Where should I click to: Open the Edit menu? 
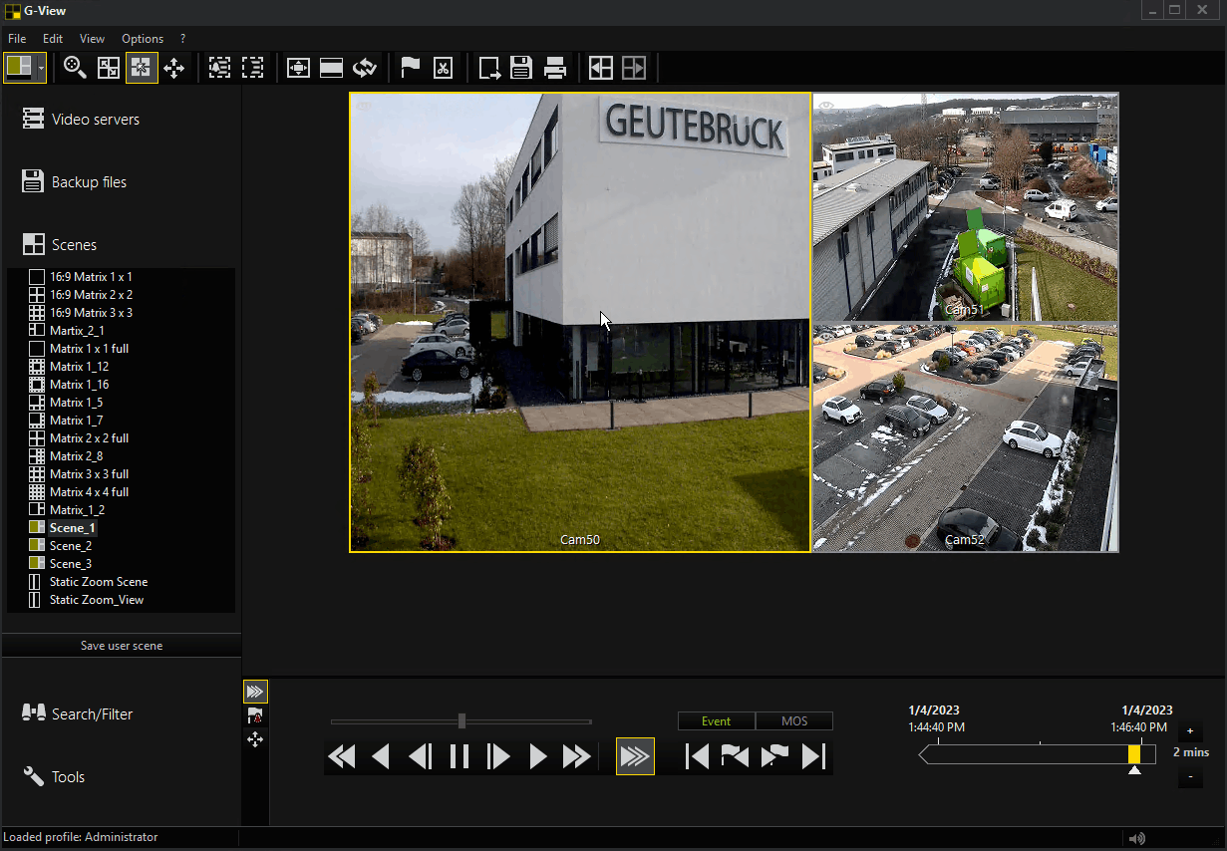[x=53, y=39]
